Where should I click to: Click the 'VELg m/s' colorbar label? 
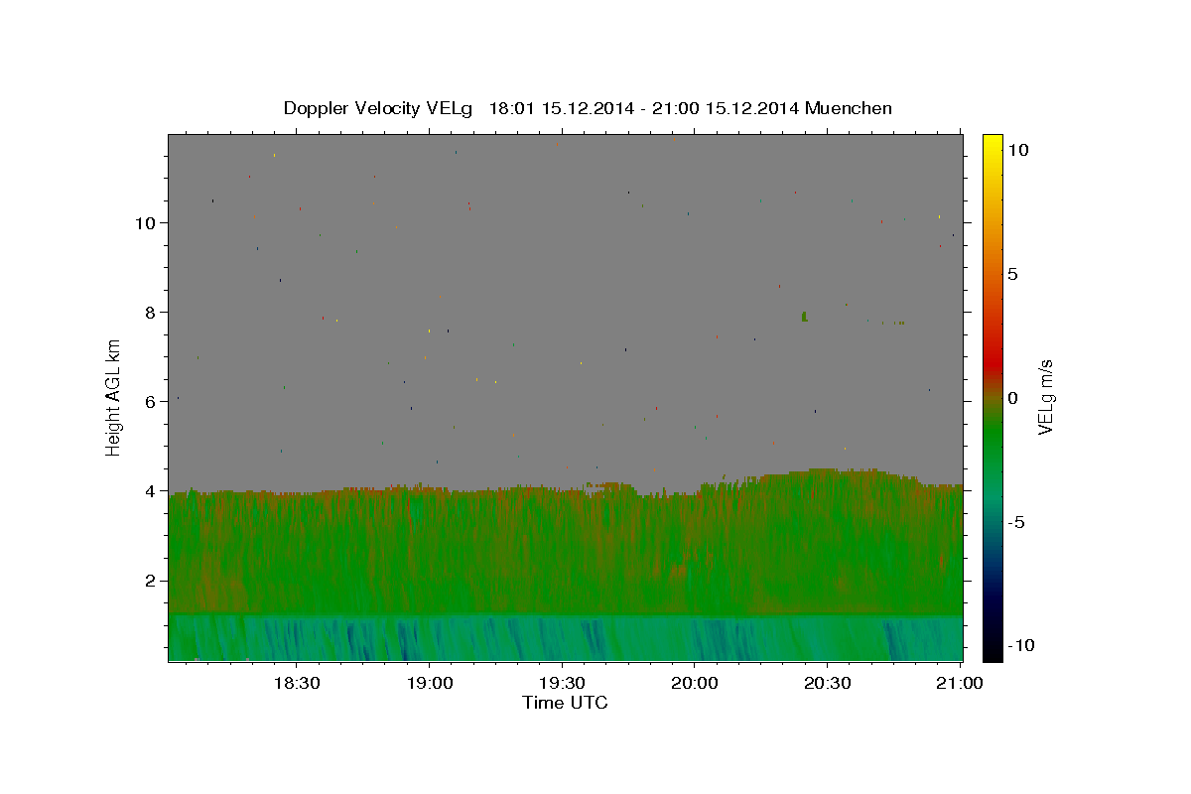[x=1044, y=398]
